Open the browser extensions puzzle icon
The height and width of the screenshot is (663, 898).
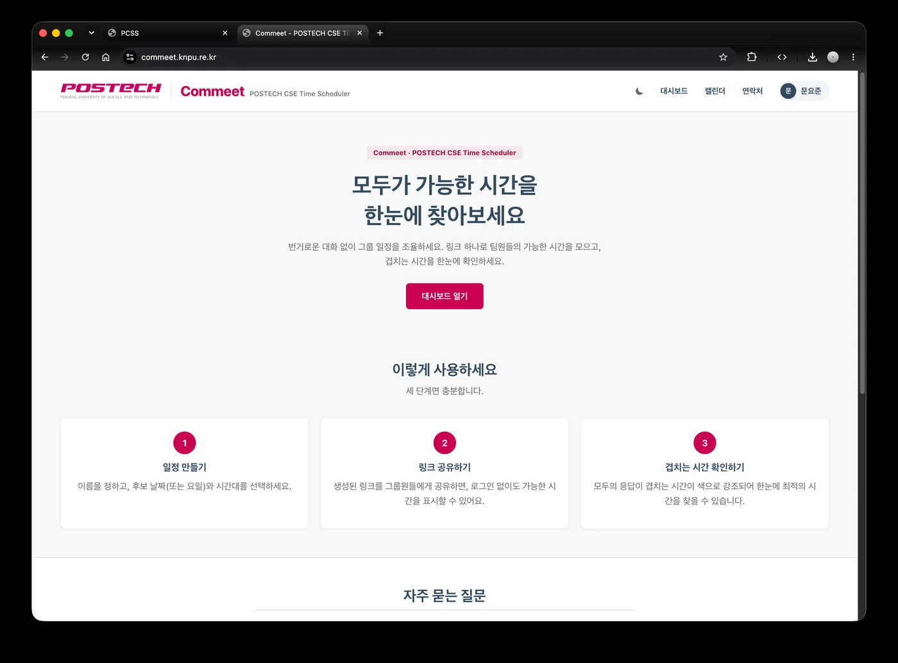tap(752, 57)
